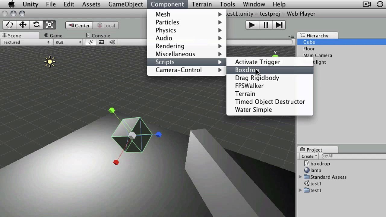Viewport: 386px width, 217px height.
Task: Choose Drag Rigidbody script
Action: point(270,78)
